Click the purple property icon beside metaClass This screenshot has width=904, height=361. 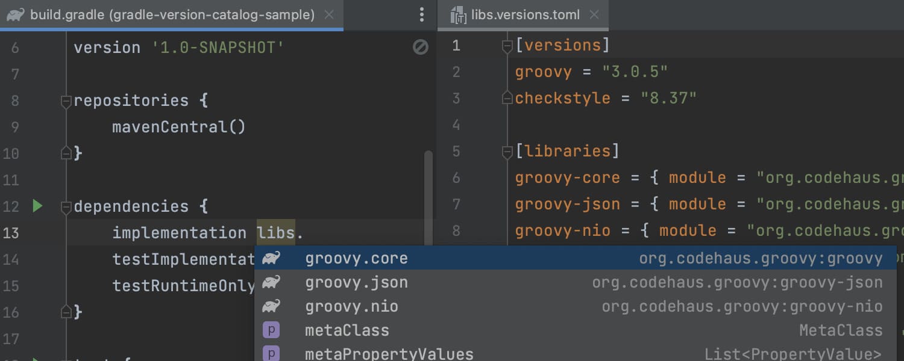(x=271, y=330)
